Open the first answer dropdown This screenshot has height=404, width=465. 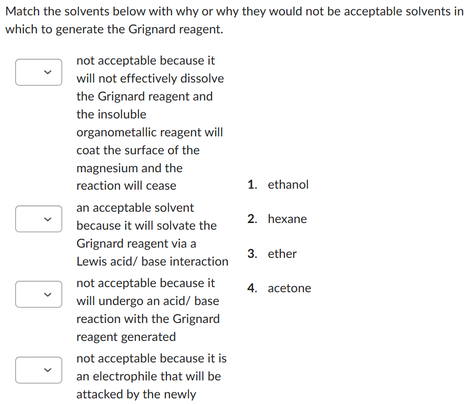38,72
